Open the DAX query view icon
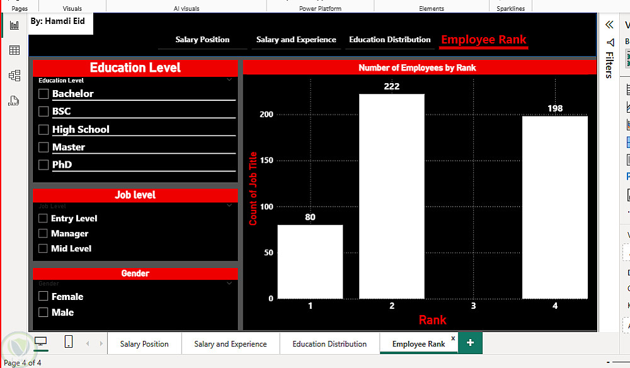 click(14, 101)
